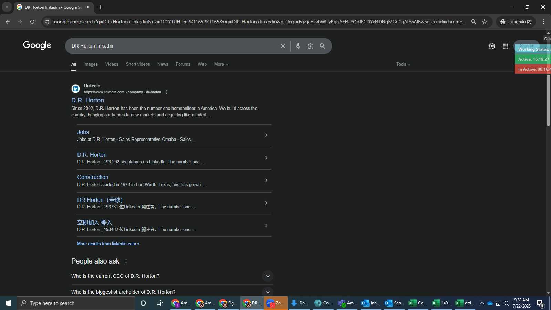The width and height of the screenshot is (551, 310).
Task: View site information icon in address bar
Action: (47, 22)
